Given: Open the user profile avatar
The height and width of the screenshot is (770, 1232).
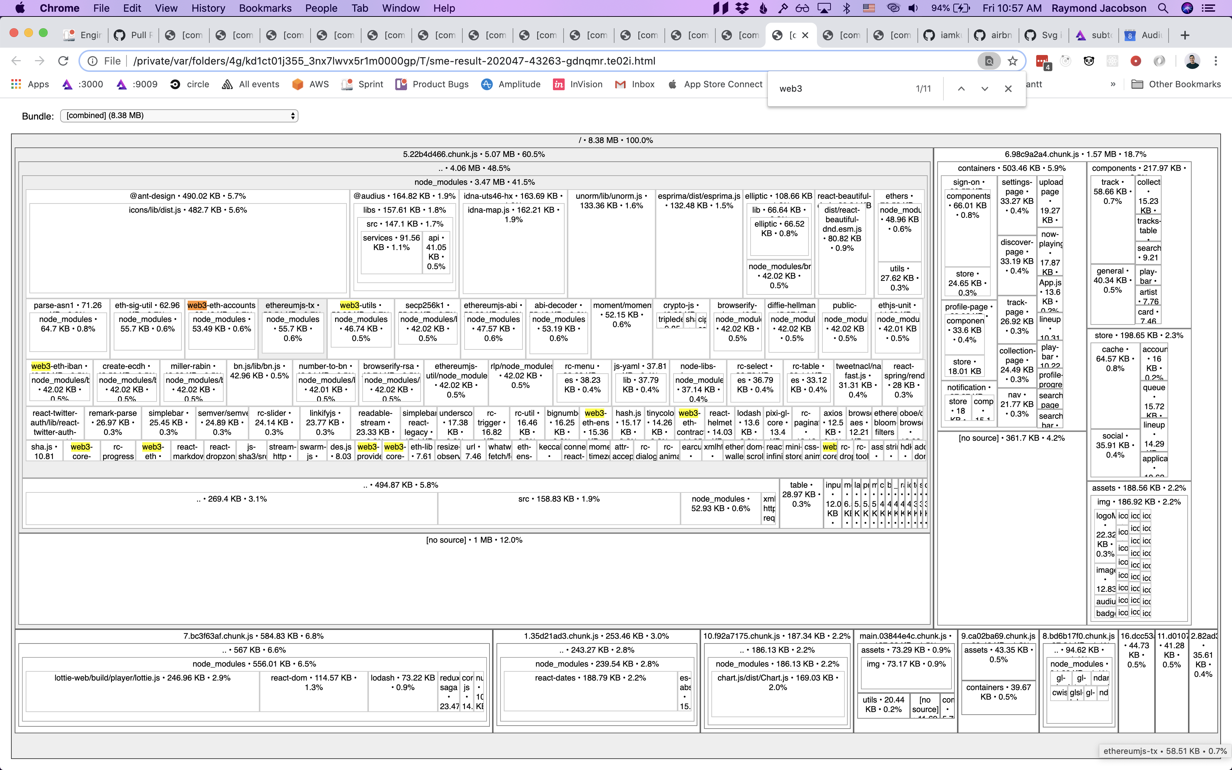Looking at the screenshot, I should click(1192, 61).
